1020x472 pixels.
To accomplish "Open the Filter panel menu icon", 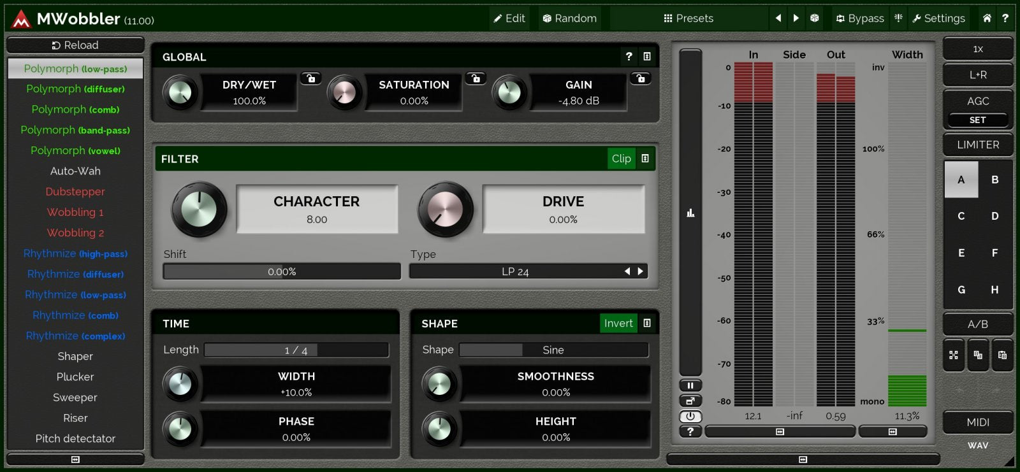I will 645,159.
